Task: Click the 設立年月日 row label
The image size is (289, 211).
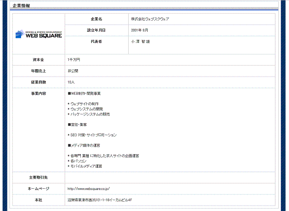Action: pyautogui.click(x=96, y=30)
